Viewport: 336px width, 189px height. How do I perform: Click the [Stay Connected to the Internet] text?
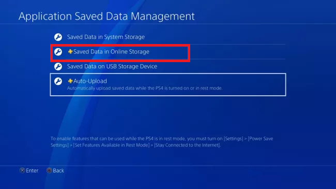[187, 145]
